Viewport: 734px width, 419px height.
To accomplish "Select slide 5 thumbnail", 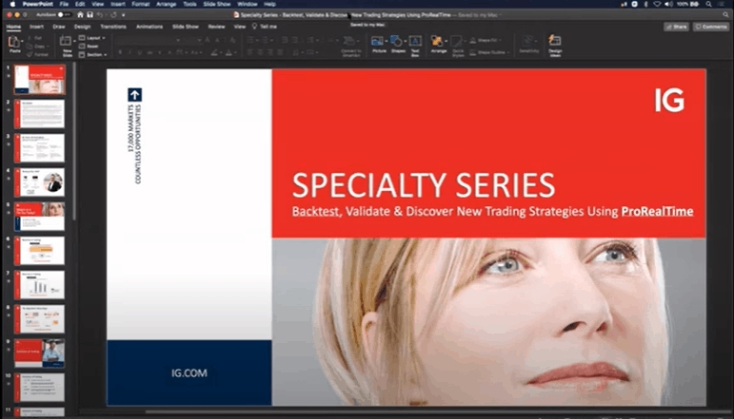I will click(x=39, y=217).
